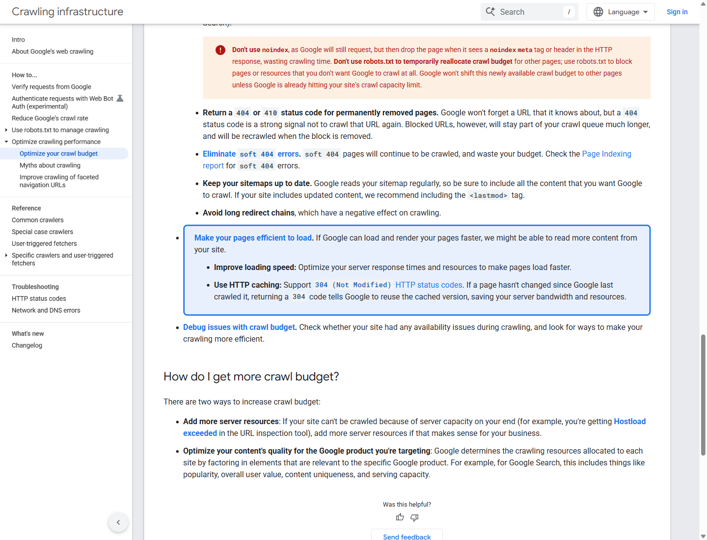Screen dimensions: 707x540
Task: Open Myths about crawling
Action: 50,165
